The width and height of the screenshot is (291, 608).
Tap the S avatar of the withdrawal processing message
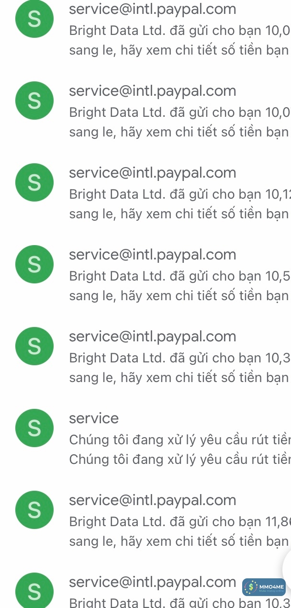(34, 428)
